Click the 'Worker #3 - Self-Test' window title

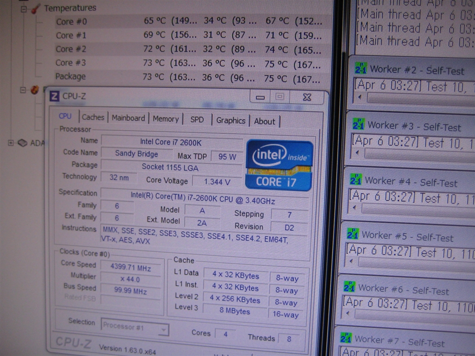(414, 126)
